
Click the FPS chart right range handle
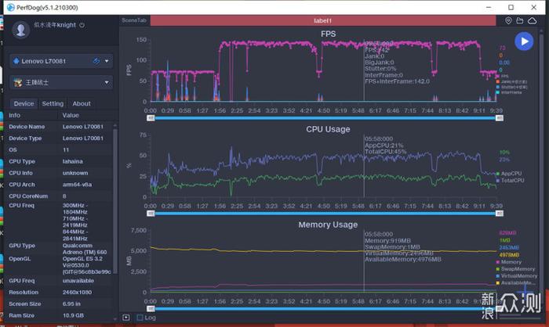[500, 118]
